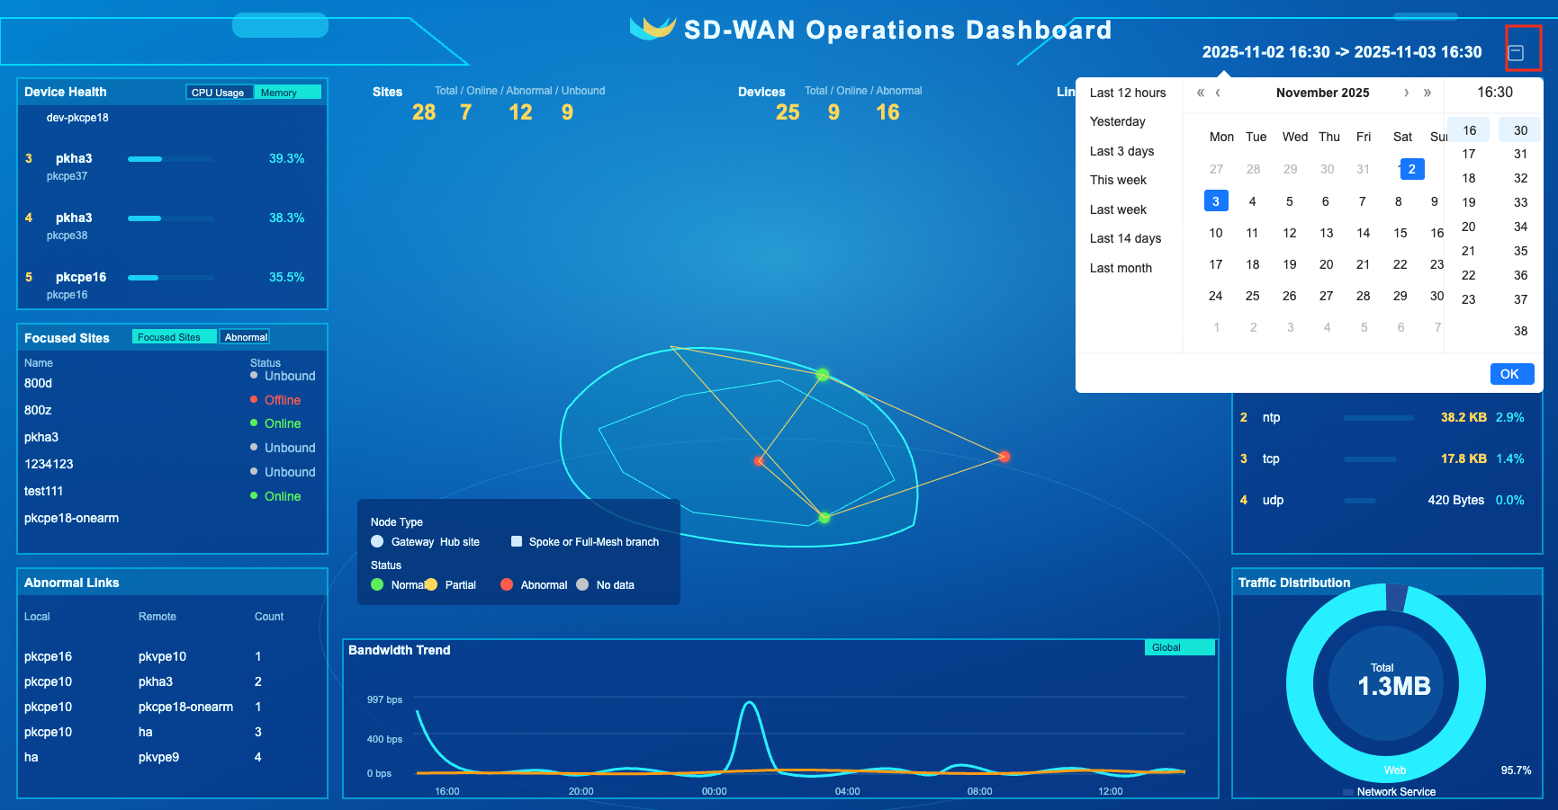1558x810 pixels.
Task: Confirm the date selection with OK
Action: (1511, 374)
